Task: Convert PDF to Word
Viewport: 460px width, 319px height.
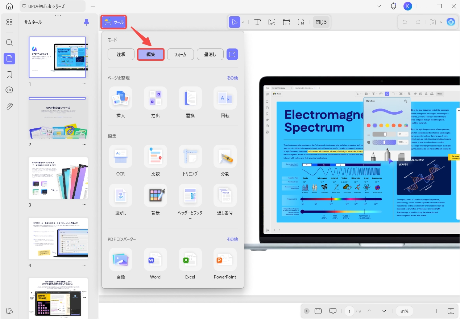Action: pyautogui.click(x=155, y=259)
